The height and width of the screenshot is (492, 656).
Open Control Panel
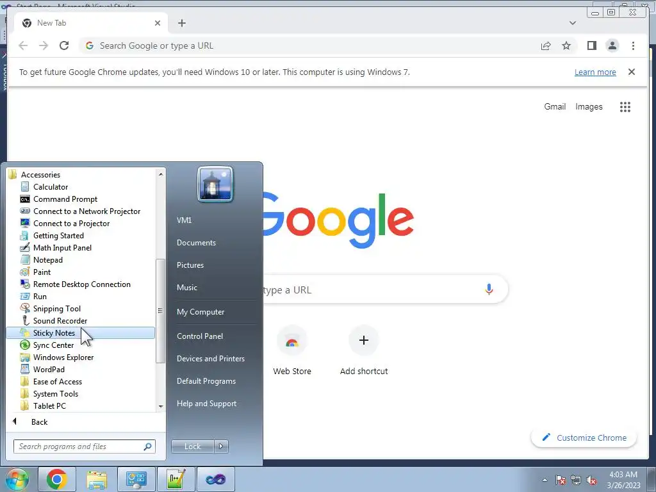tap(200, 336)
